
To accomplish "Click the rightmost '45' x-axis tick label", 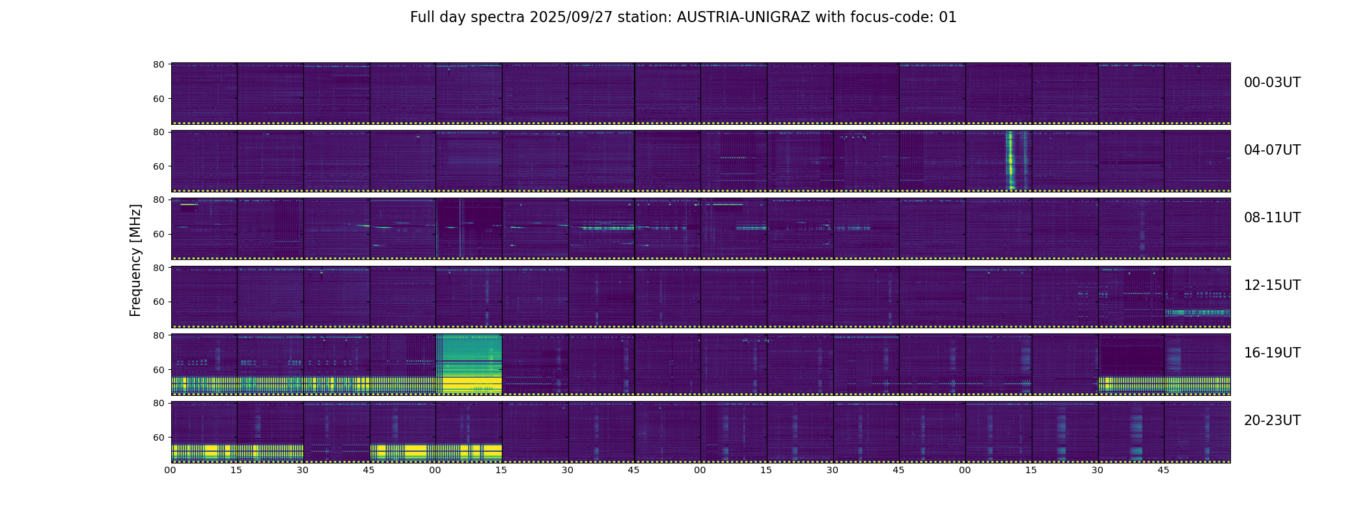I will coord(1164,470).
